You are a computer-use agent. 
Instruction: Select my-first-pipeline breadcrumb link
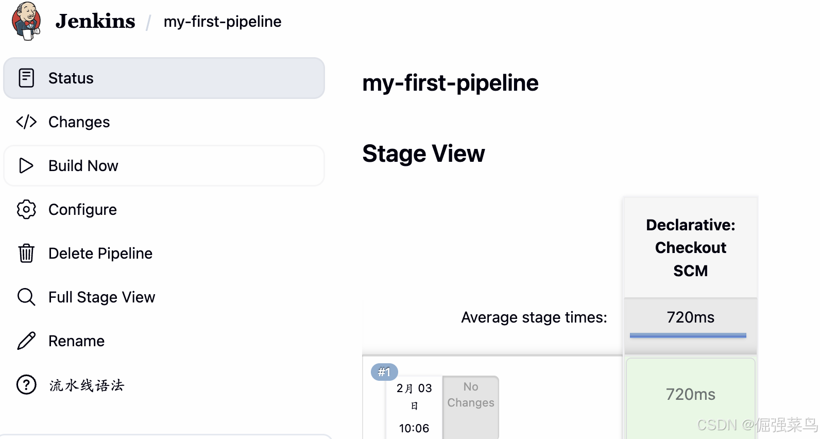point(223,22)
